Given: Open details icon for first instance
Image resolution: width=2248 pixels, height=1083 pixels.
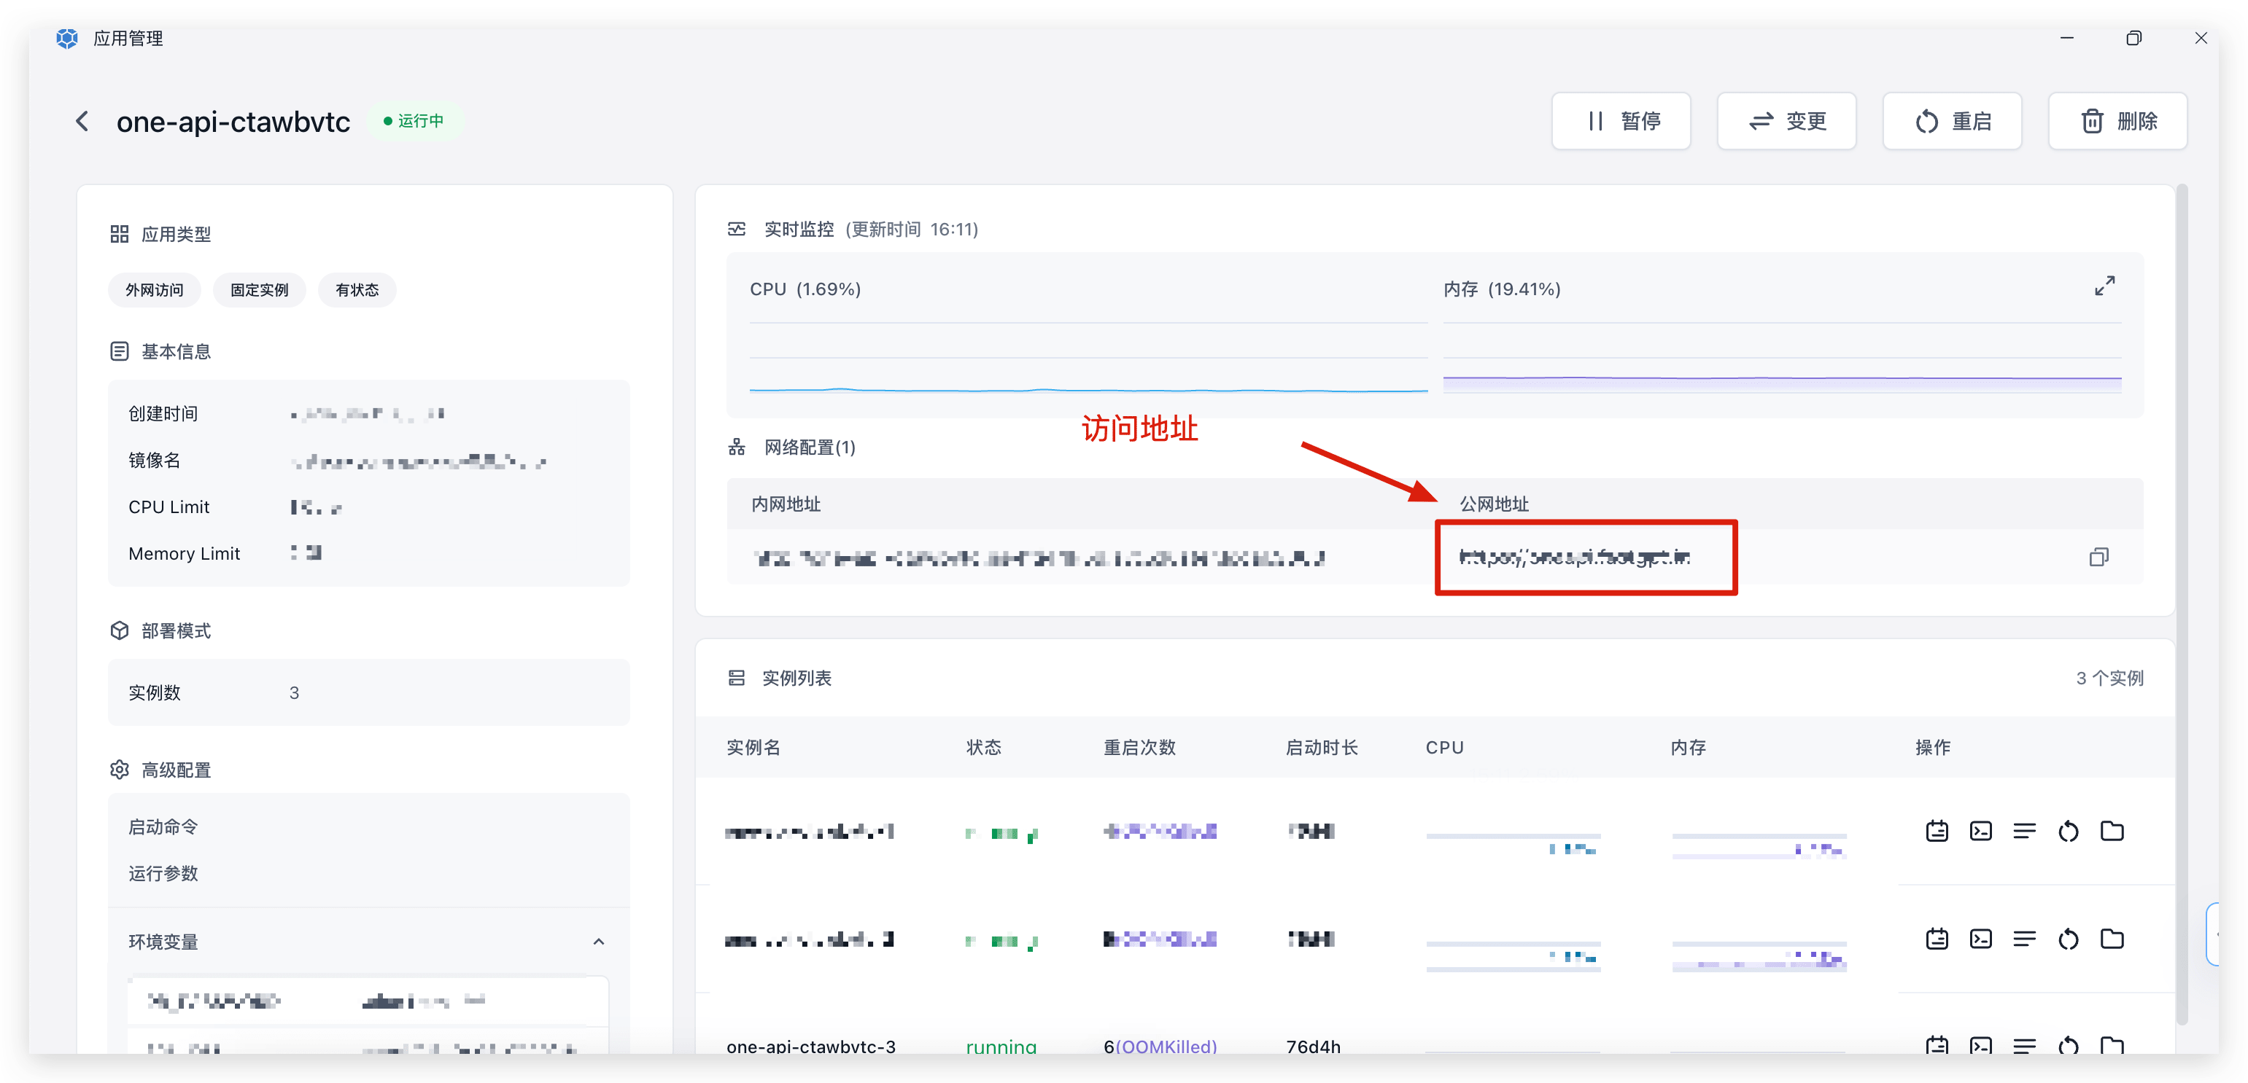Looking at the screenshot, I should click(x=1937, y=831).
